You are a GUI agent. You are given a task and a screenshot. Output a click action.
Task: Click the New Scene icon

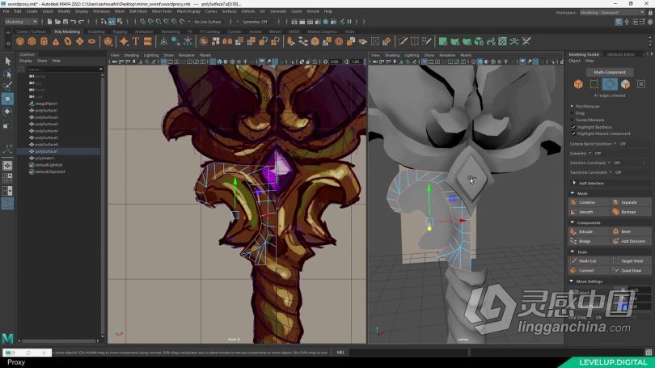(49, 21)
